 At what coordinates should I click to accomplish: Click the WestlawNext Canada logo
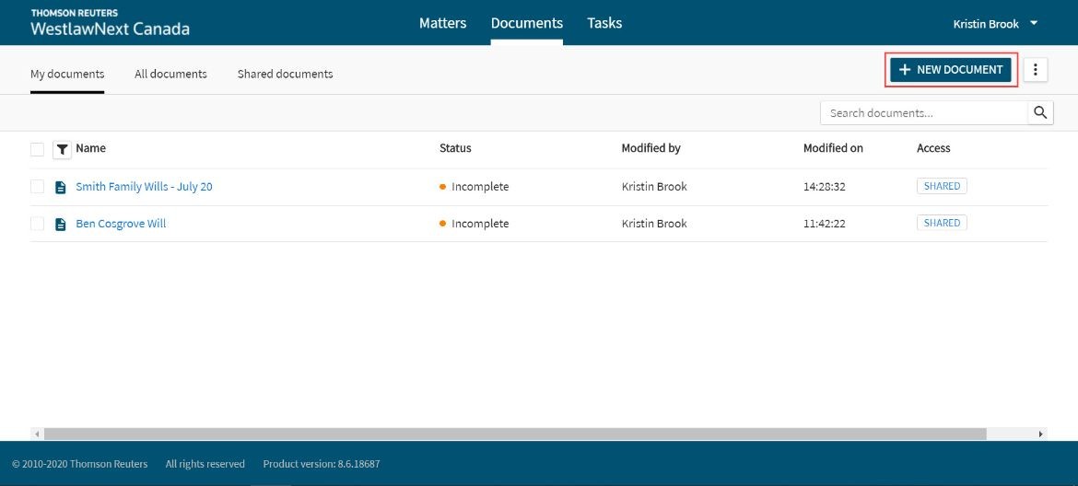coord(110,23)
